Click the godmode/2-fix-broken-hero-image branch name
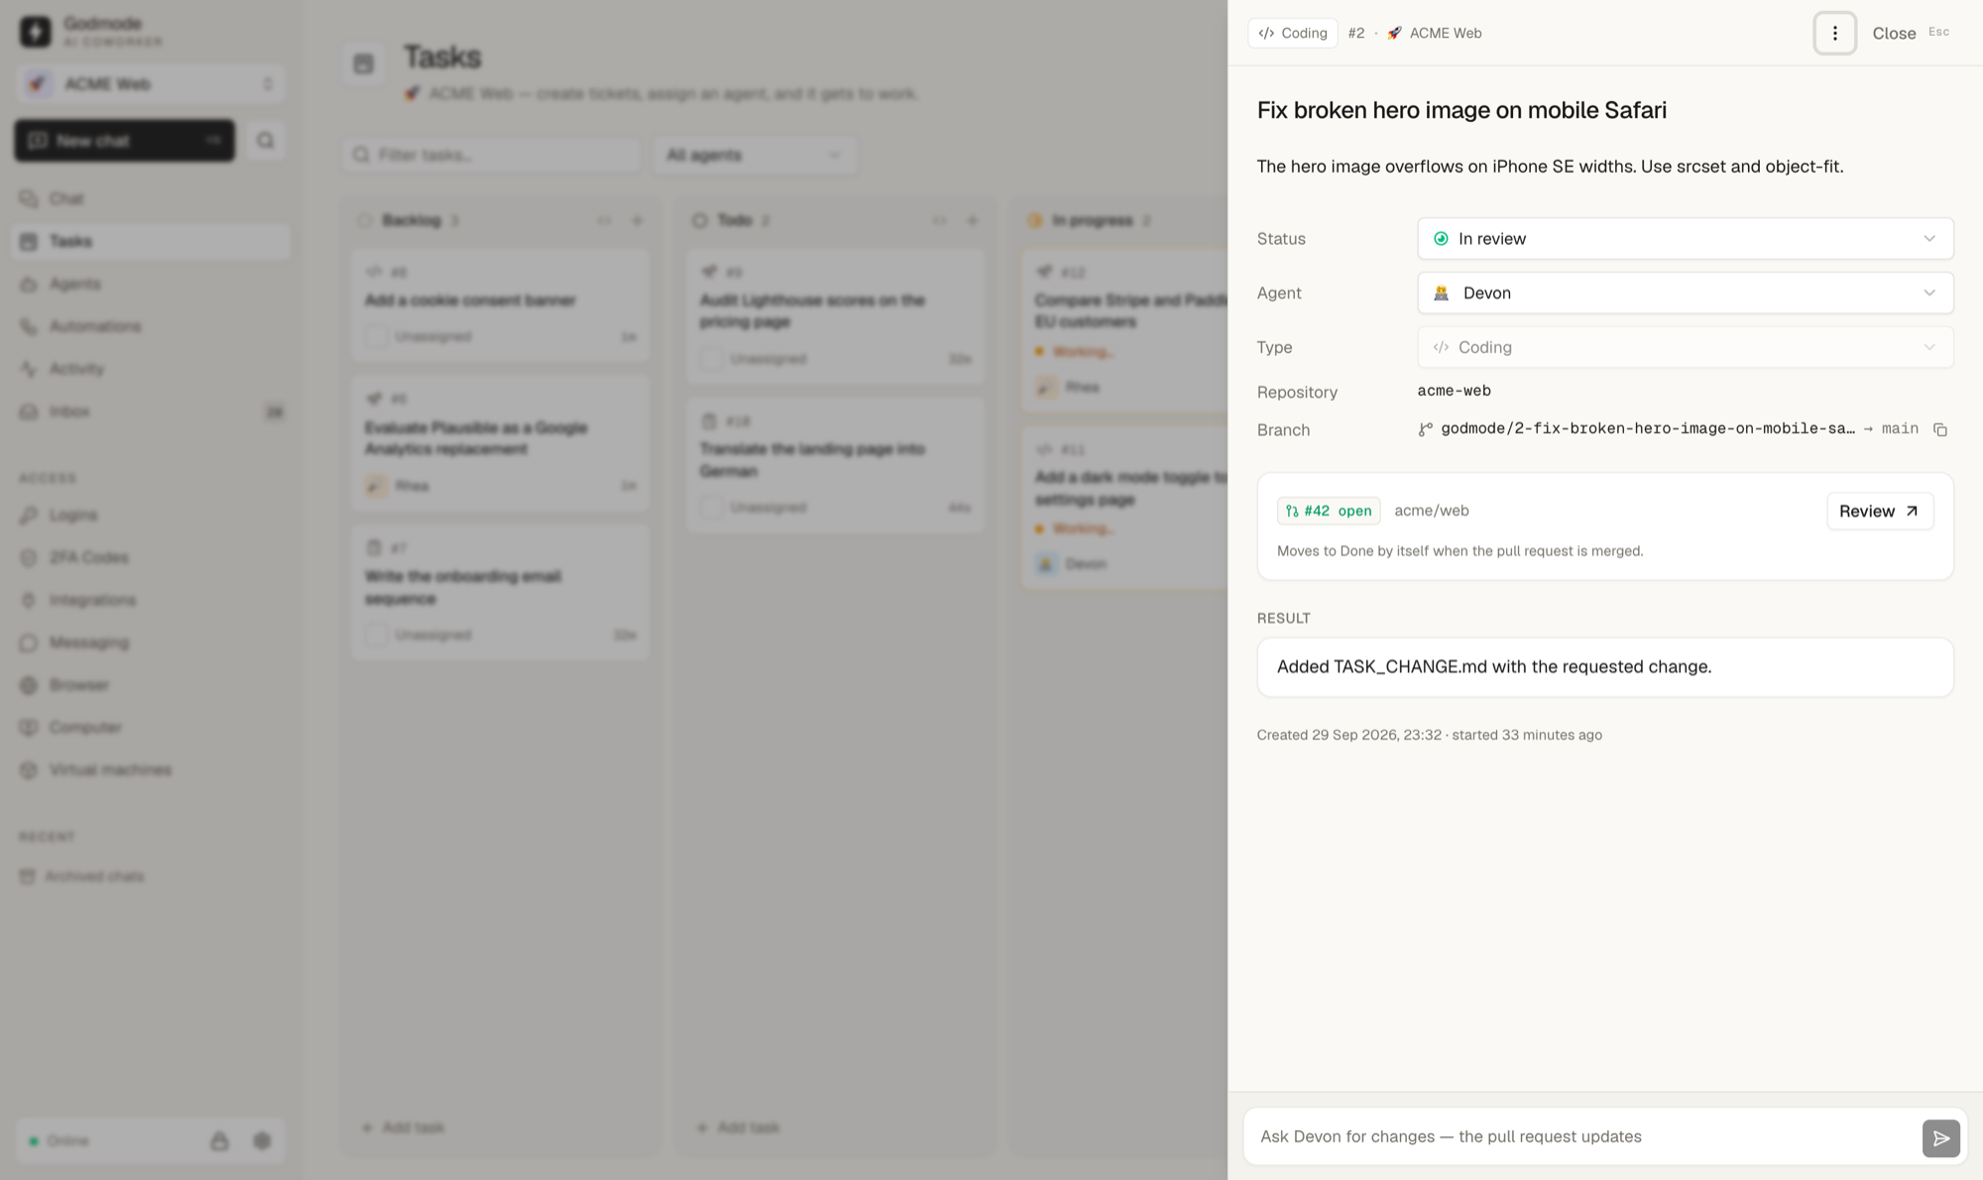The image size is (1983, 1180). coord(1647,428)
